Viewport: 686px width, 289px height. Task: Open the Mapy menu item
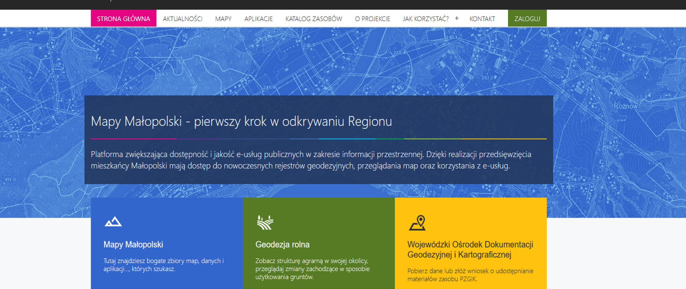click(x=223, y=19)
